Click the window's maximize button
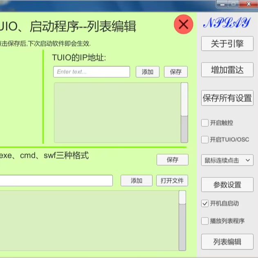The height and width of the screenshot is (258, 258). click(x=233, y=4)
